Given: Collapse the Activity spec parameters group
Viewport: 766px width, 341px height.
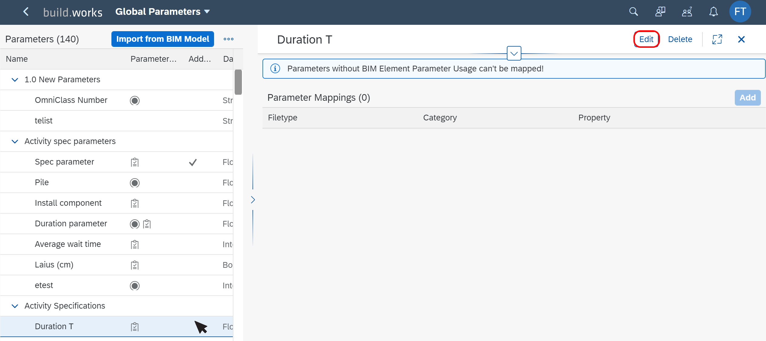Looking at the screenshot, I should [15, 141].
